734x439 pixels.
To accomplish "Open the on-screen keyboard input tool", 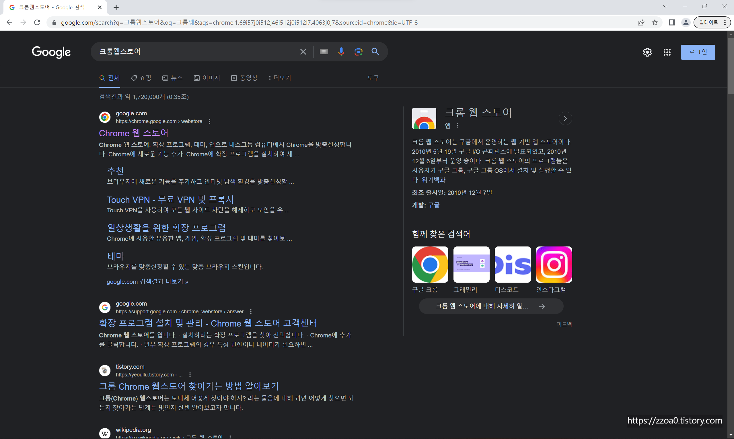I will (x=324, y=52).
